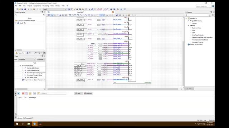Expand the DSP category in IP Catalog
Viewport: 229px width, 128px height.
click(191, 33)
